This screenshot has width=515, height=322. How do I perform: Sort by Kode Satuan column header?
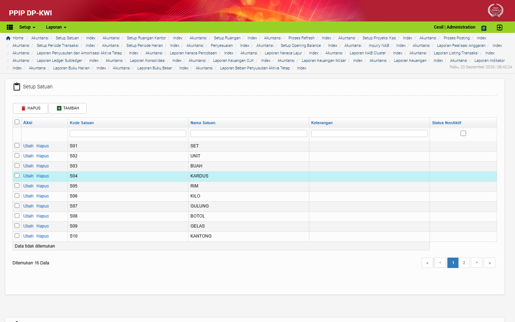click(82, 123)
